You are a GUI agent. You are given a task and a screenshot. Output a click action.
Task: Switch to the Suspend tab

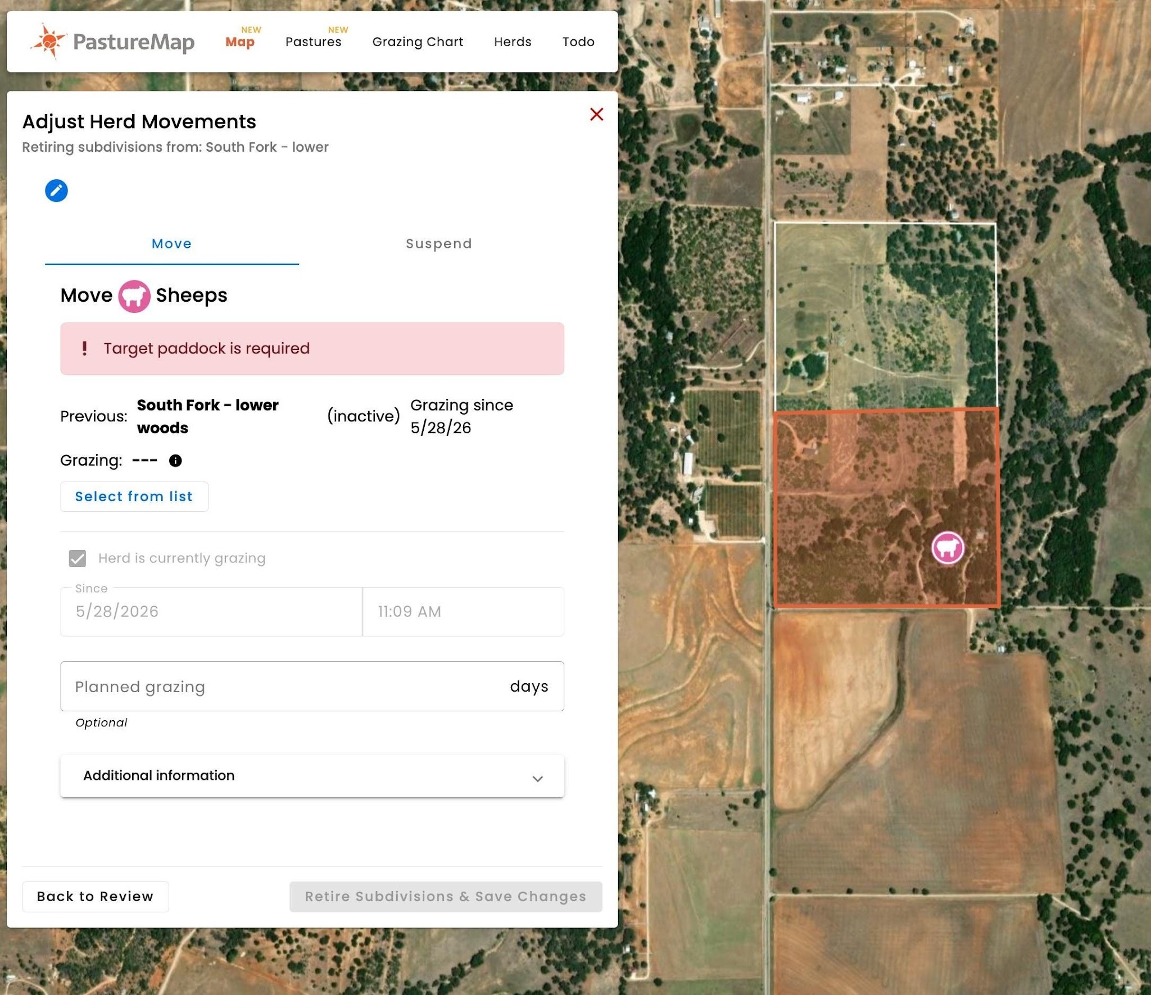(x=439, y=244)
